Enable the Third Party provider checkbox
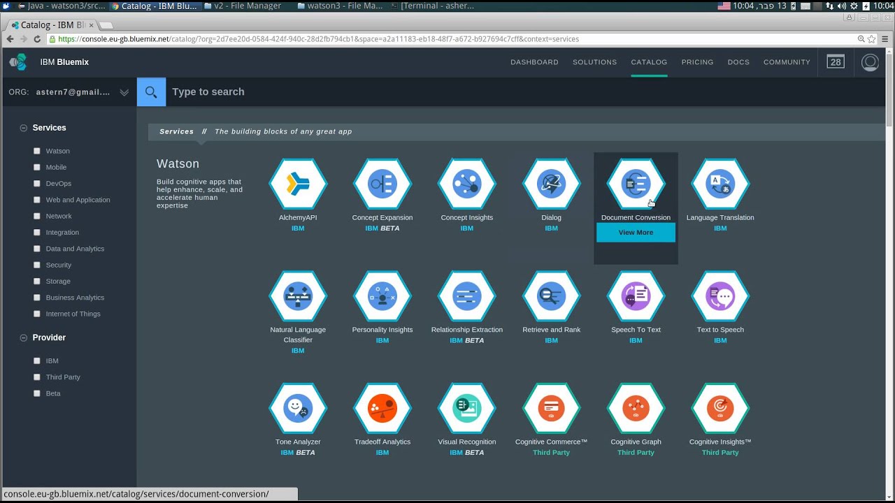The width and height of the screenshot is (895, 503). click(x=37, y=377)
